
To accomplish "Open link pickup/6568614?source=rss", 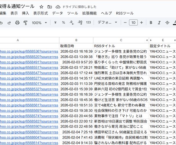I will pos(29,143).
